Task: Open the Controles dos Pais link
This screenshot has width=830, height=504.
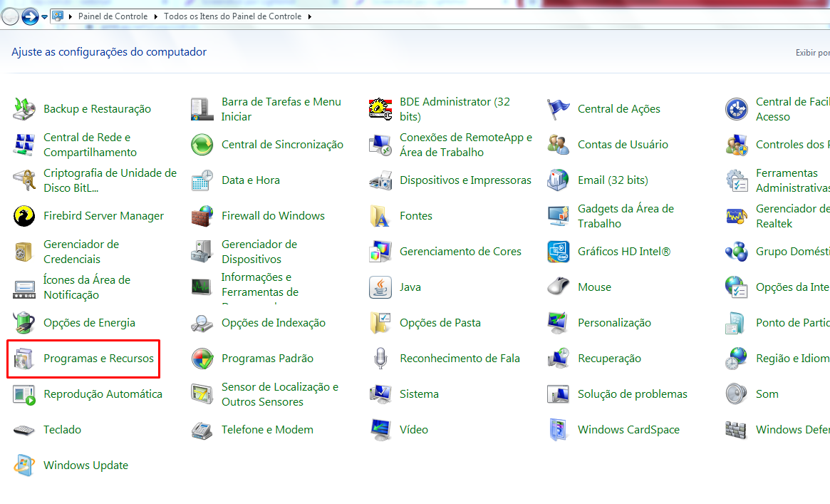Action: (x=792, y=145)
